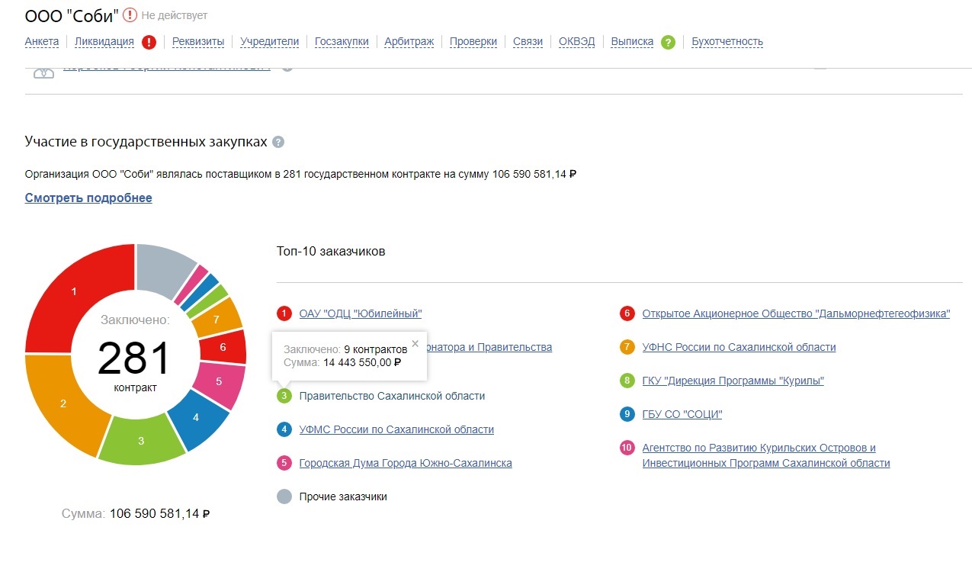Click green question icon beside Выписка
The image size is (972, 572).
click(x=668, y=42)
